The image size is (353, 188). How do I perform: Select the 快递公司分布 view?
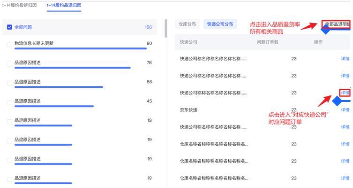(x=222, y=24)
